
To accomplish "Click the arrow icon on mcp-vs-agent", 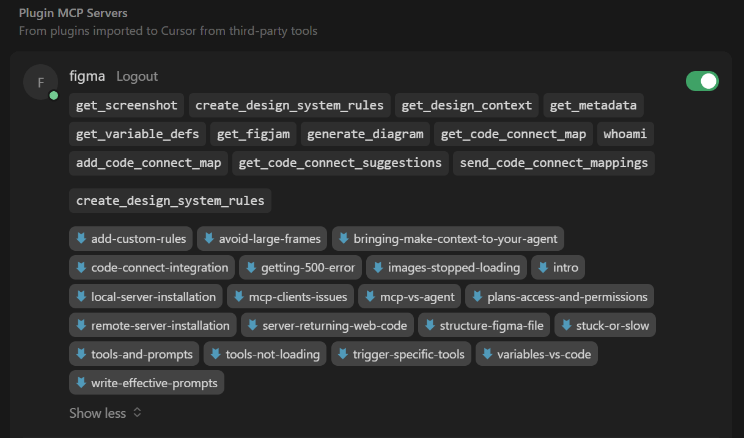I will pyautogui.click(x=370, y=296).
